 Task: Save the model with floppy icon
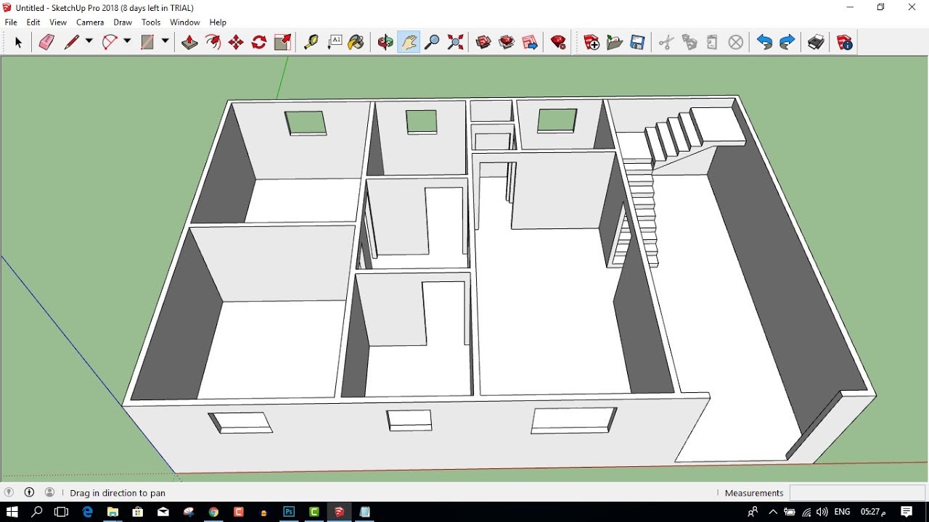pyautogui.click(x=638, y=43)
